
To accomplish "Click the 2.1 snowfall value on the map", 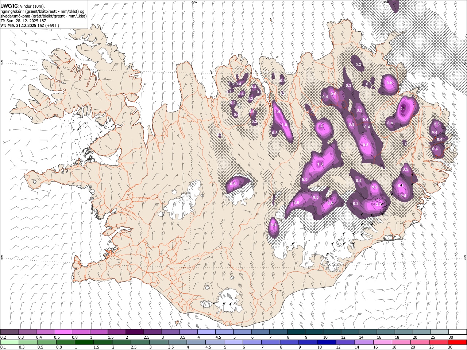I will (403, 109).
